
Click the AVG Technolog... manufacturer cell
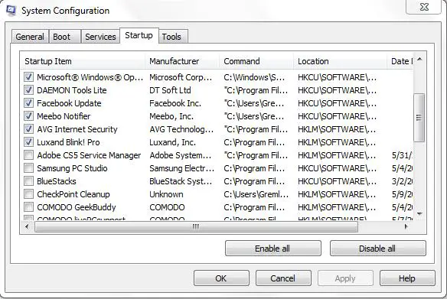pyautogui.click(x=181, y=129)
